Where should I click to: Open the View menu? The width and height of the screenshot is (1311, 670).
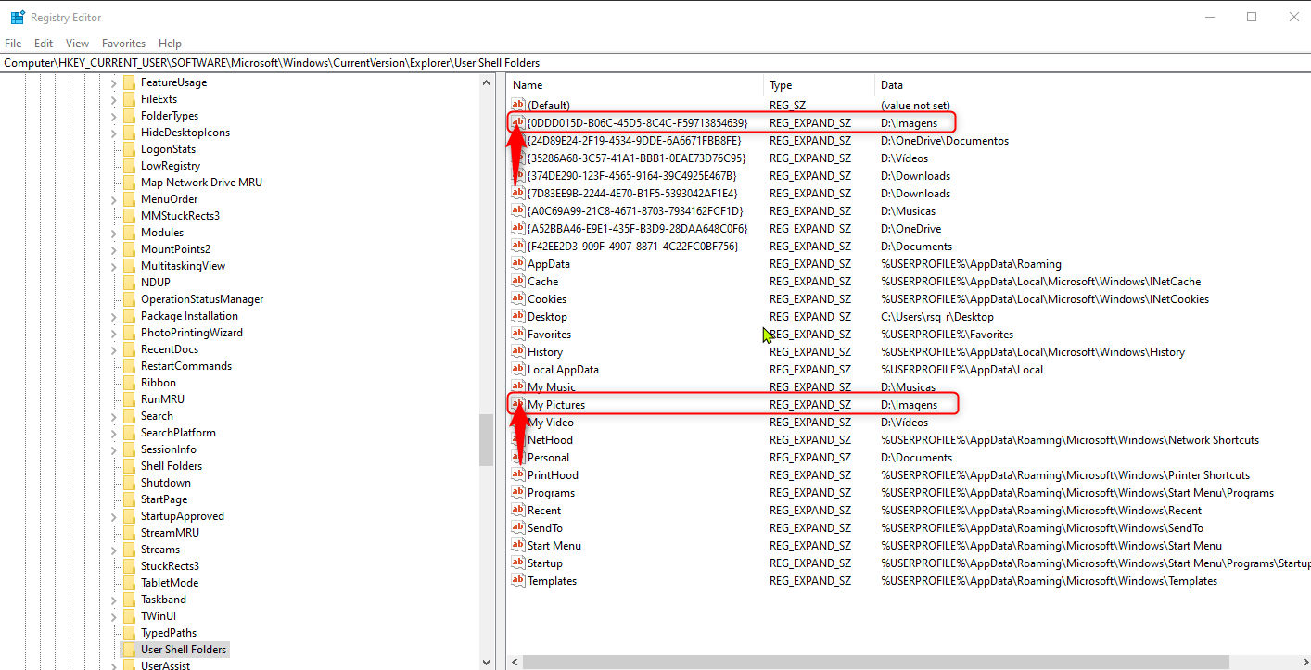click(x=78, y=44)
